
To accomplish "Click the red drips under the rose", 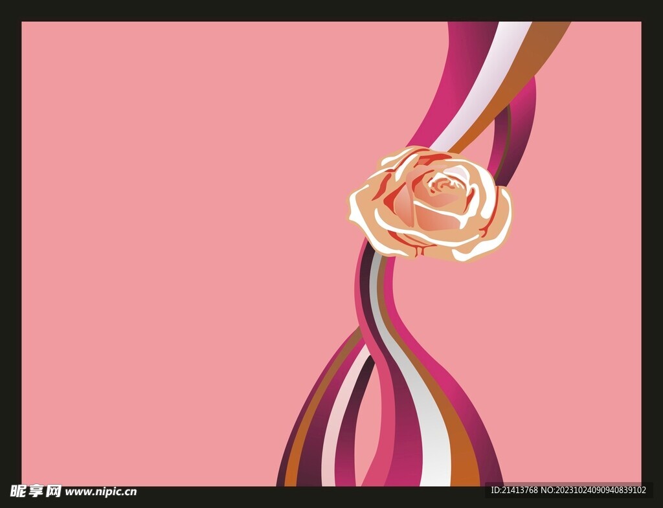I will click(414, 246).
